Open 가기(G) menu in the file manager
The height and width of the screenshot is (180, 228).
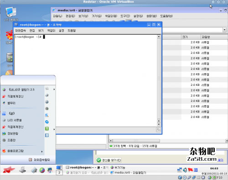tap(97, 16)
